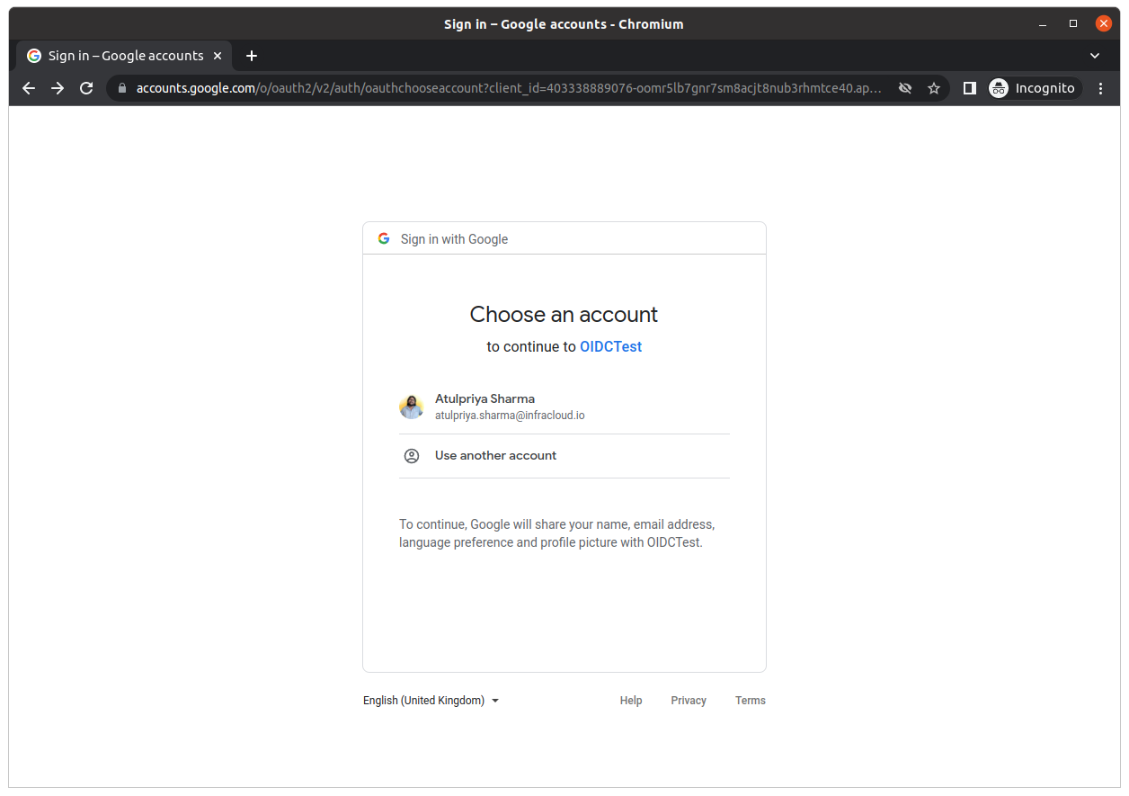Close the Chromium window
Screen dimensions: 1129x796
click(1104, 24)
